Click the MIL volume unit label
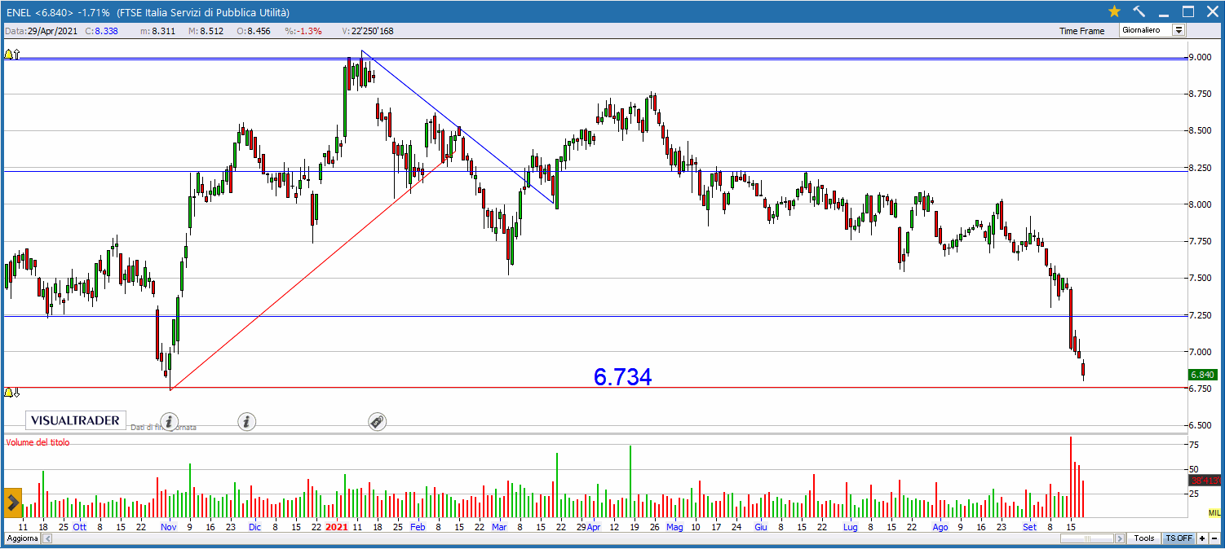Viewport: 1225px width, 549px height. pyautogui.click(x=1214, y=512)
